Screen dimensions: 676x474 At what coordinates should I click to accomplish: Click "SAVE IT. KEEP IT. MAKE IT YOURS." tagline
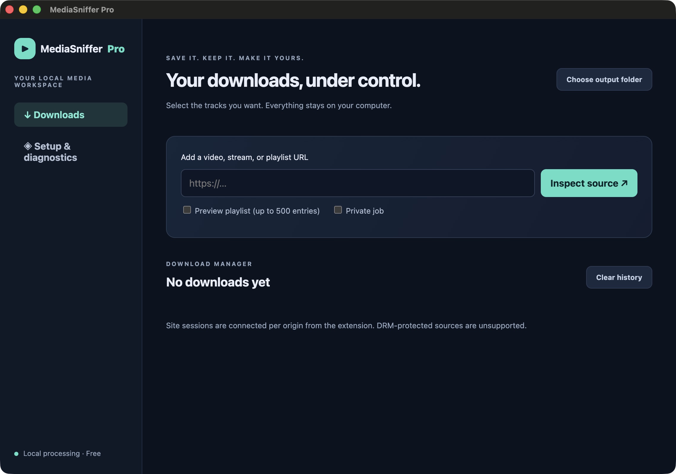tap(235, 58)
